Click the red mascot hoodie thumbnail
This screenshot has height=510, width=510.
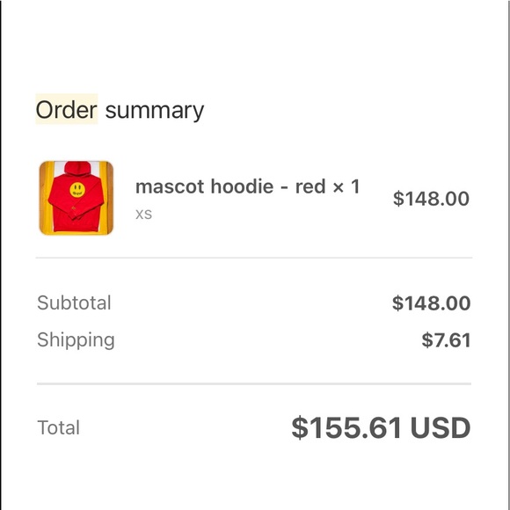(x=76, y=198)
